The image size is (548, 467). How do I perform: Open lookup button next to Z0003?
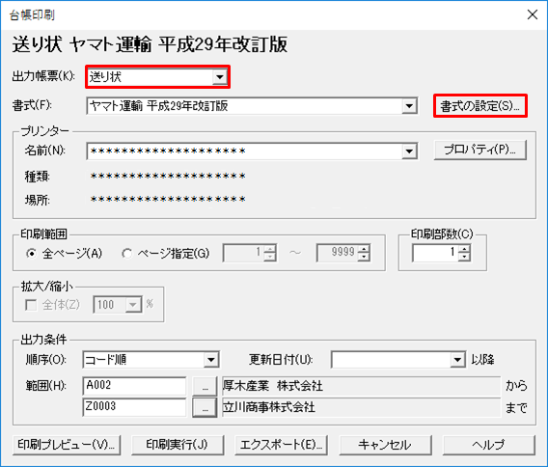click(x=205, y=407)
